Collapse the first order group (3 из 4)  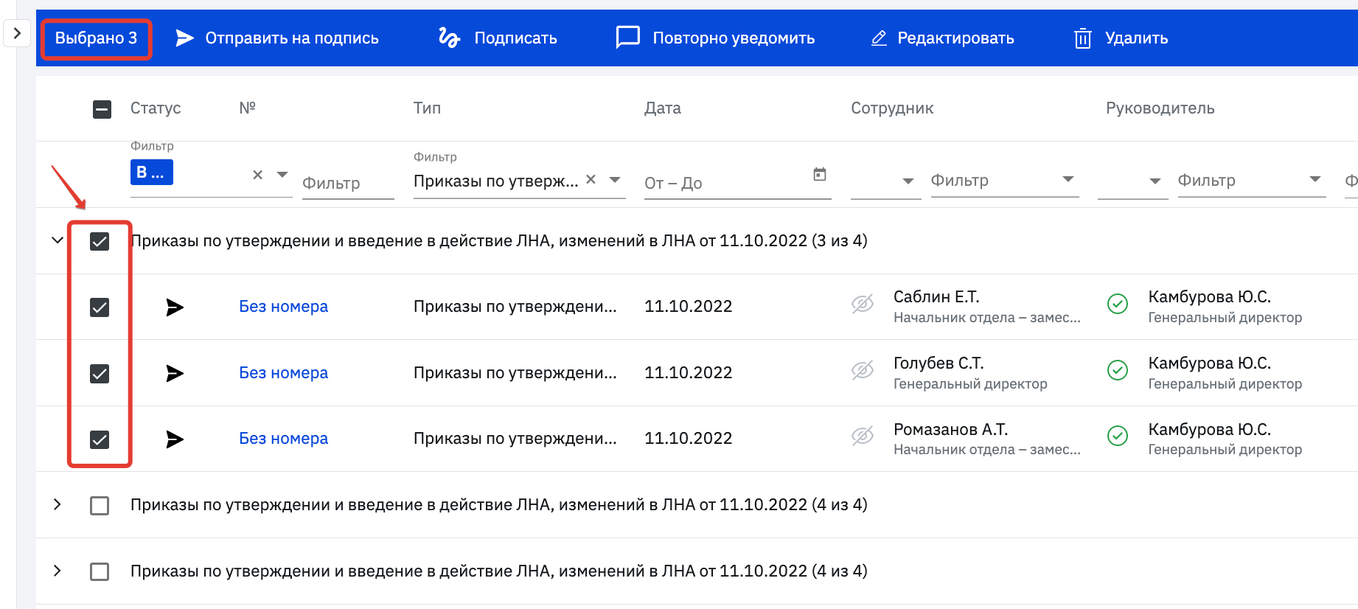point(57,240)
